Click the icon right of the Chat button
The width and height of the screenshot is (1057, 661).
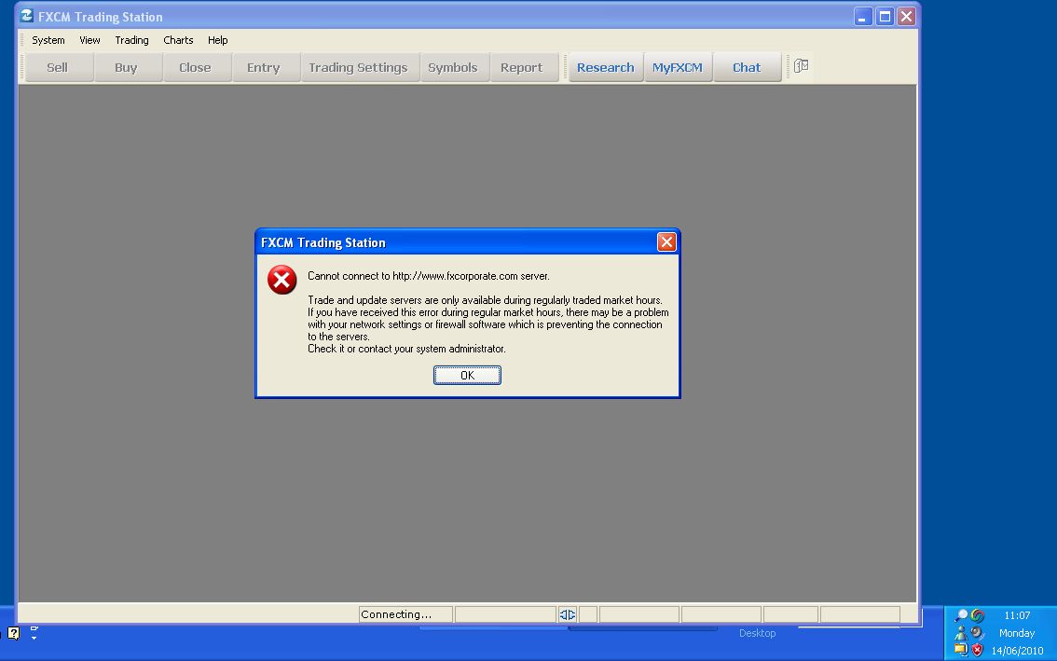click(x=801, y=66)
